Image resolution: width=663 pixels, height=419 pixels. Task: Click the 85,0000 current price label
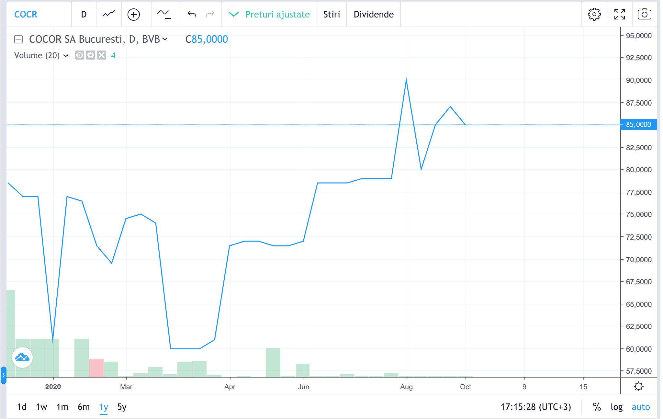(639, 124)
